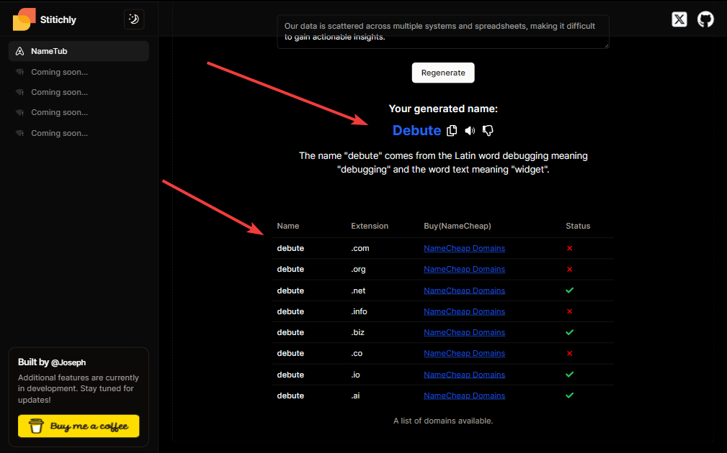Viewport: 727px width, 453px height.
Task: Click the Stitichly brand name text
Action: coord(58,20)
